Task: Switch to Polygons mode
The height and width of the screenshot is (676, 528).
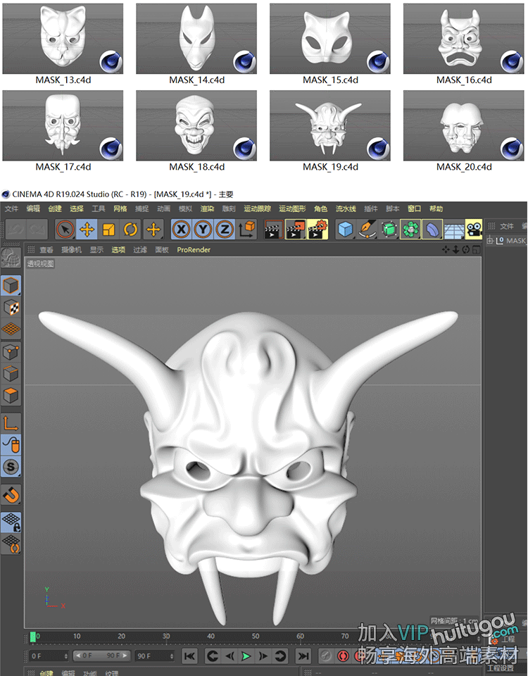Action: click(x=11, y=395)
